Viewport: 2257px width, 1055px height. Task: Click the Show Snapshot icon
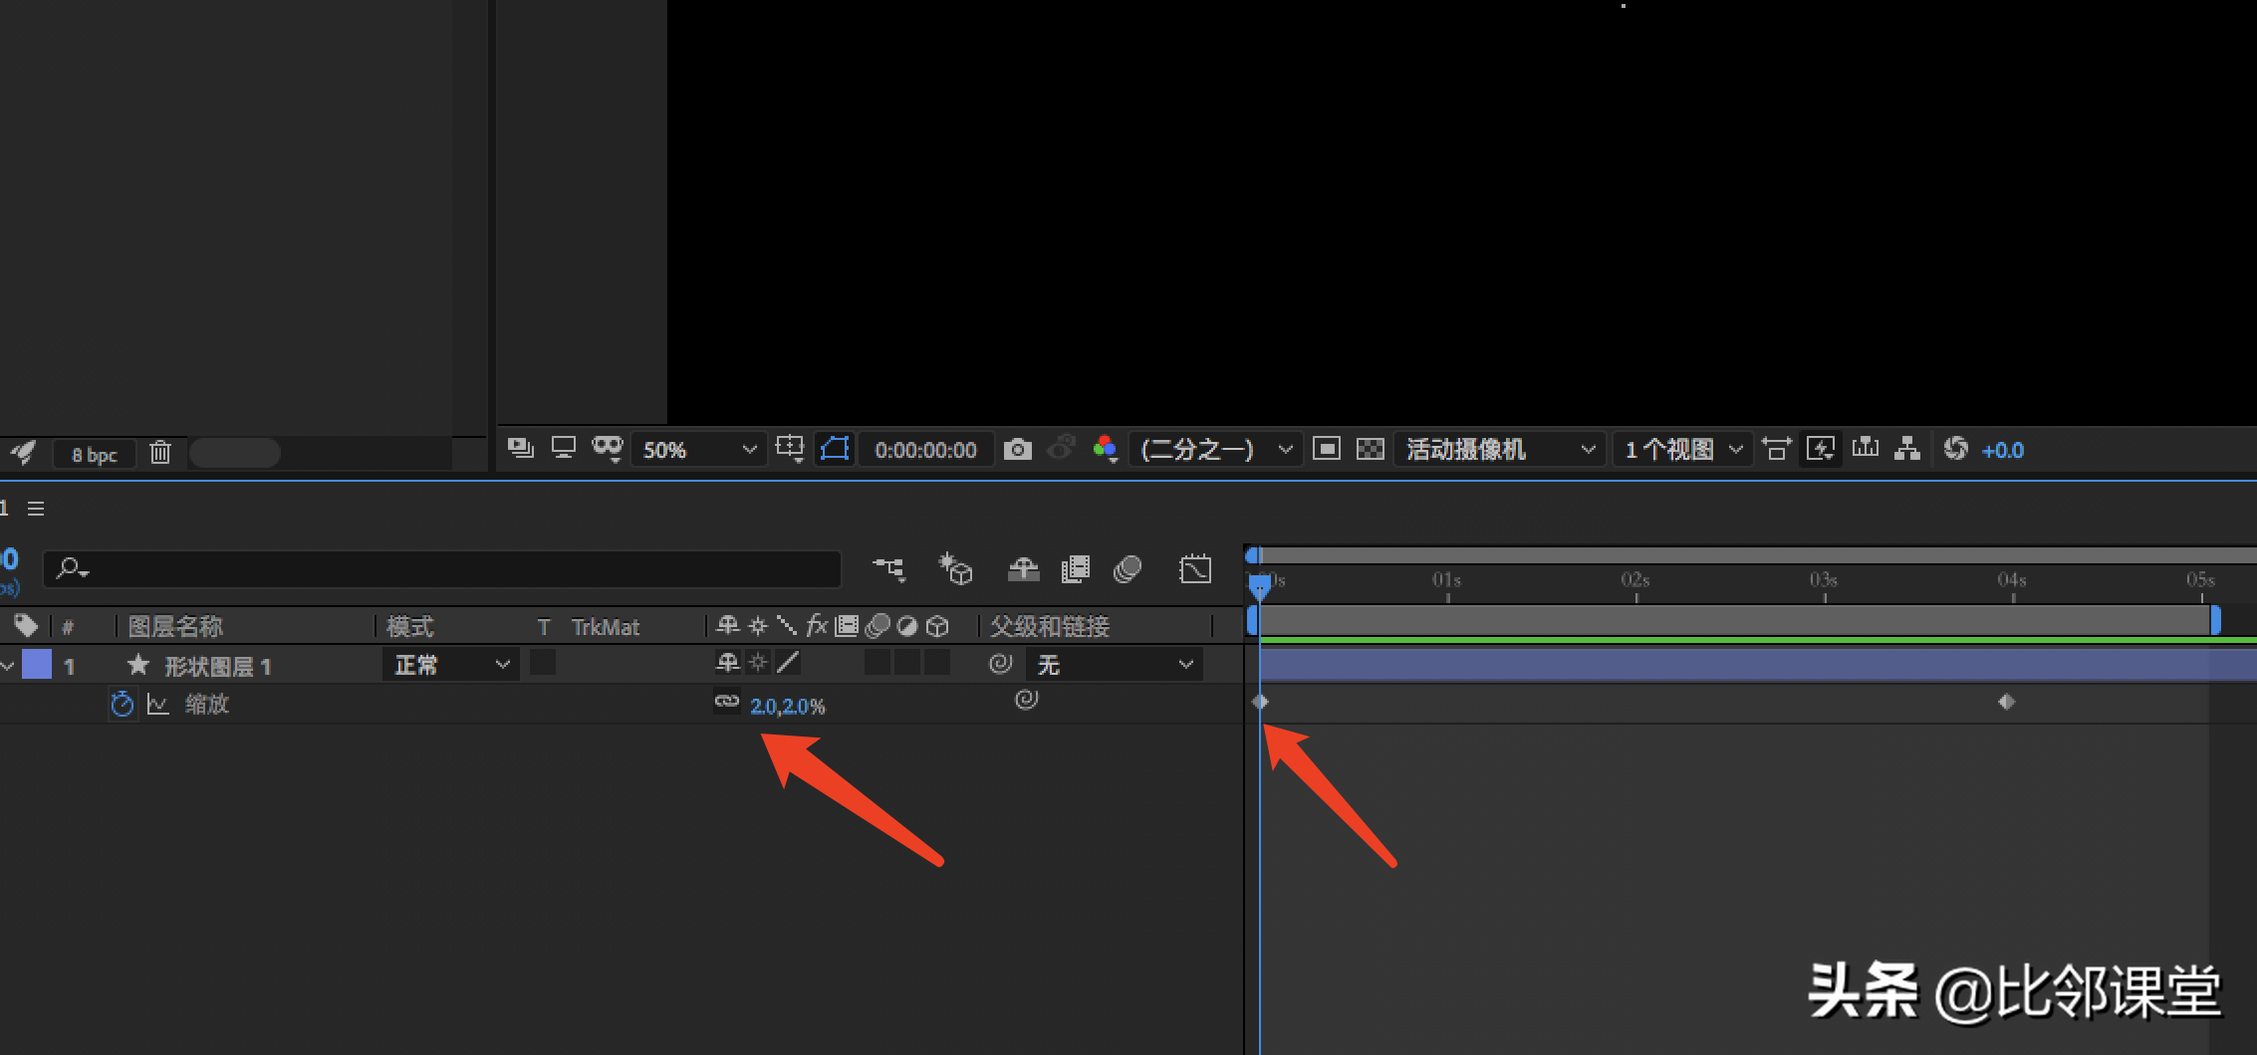pyautogui.click(x=1062, y=449)
